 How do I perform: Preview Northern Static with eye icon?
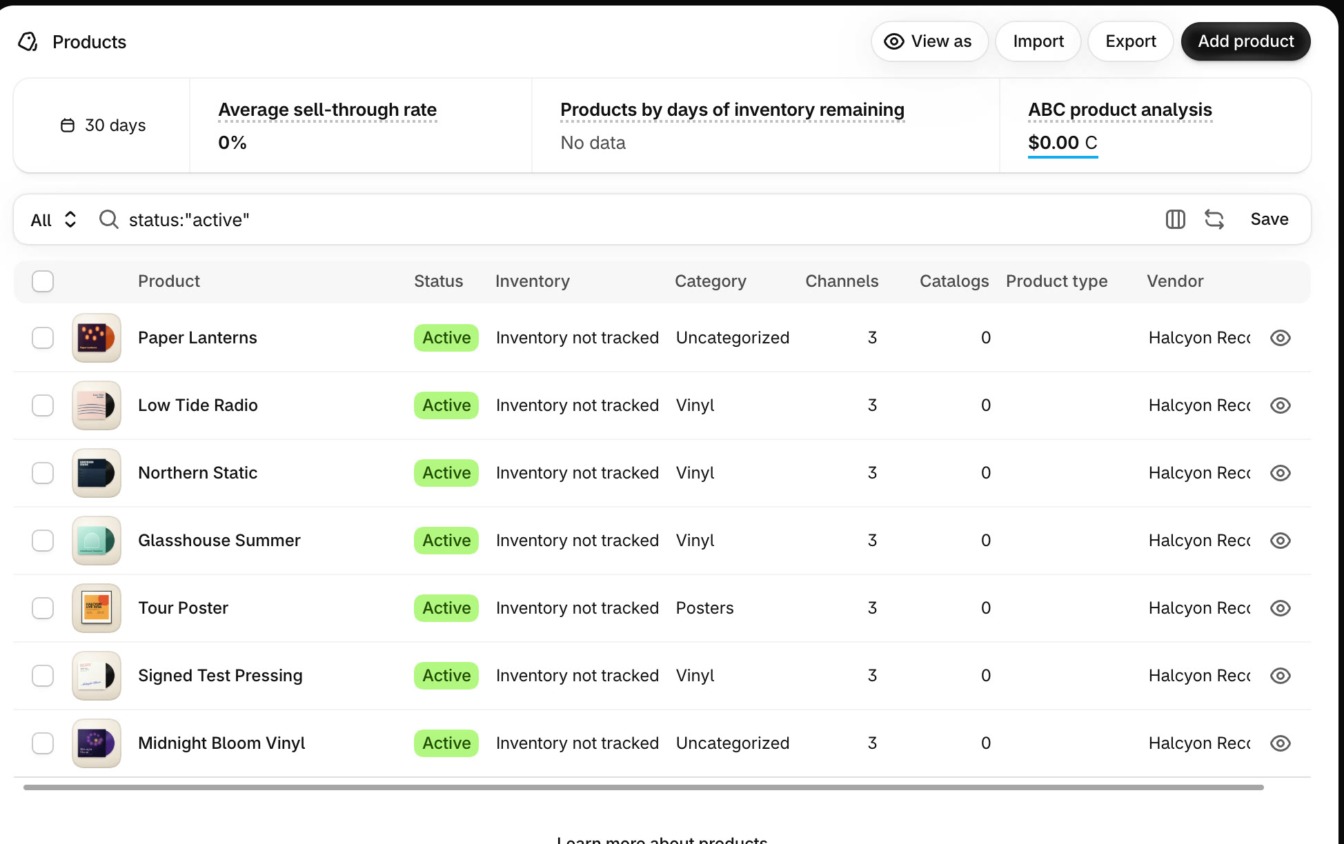pyautogui.click(x=1281, y=473)
